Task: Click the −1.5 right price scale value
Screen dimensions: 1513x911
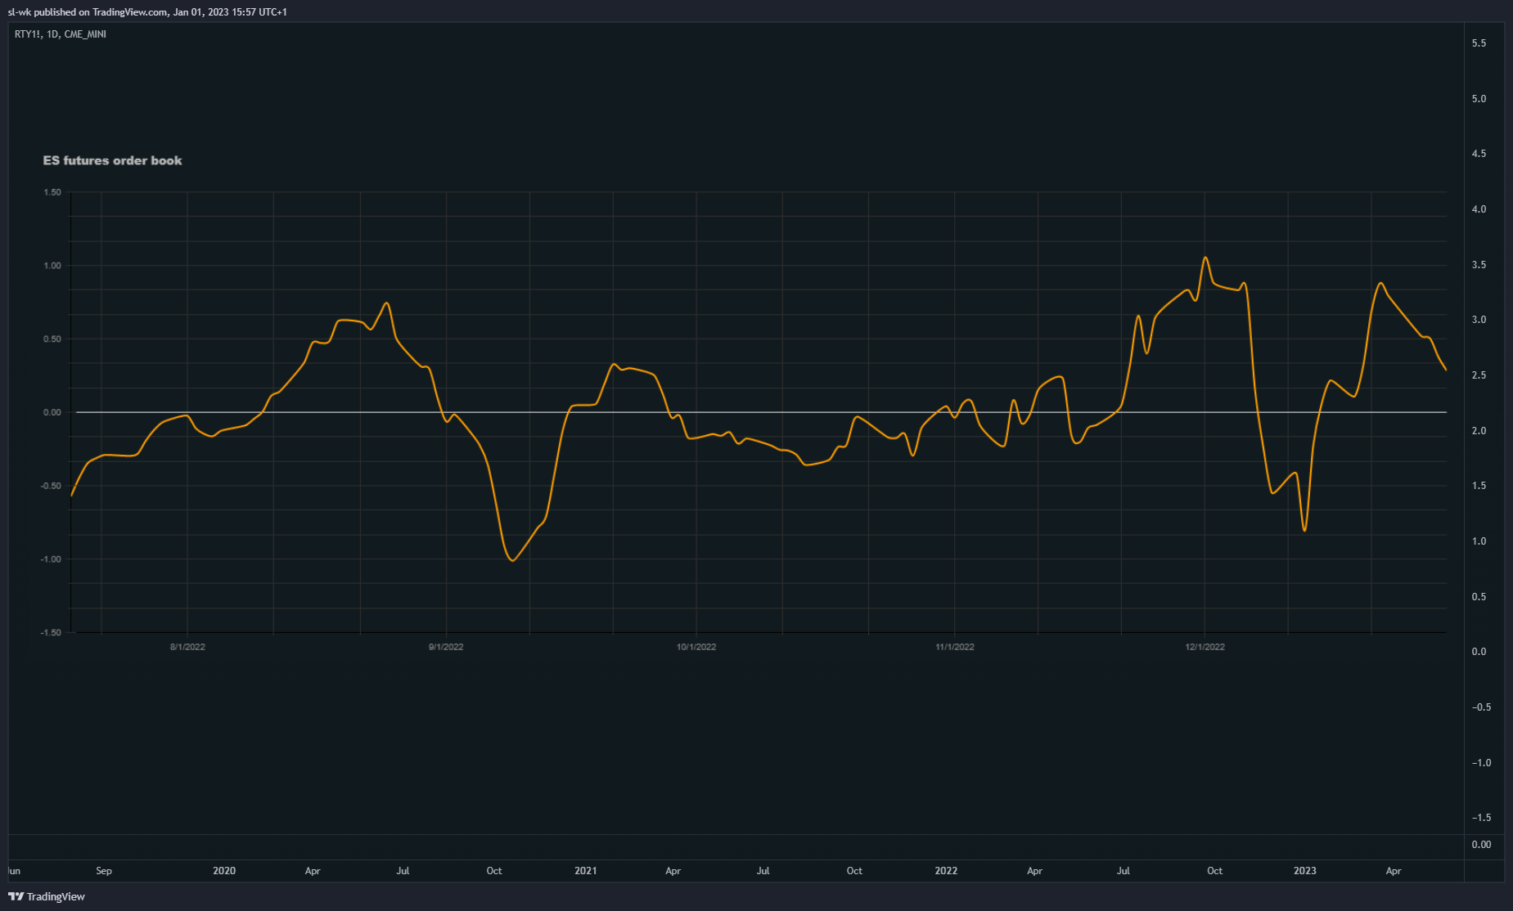Action: pos(1481,818)
